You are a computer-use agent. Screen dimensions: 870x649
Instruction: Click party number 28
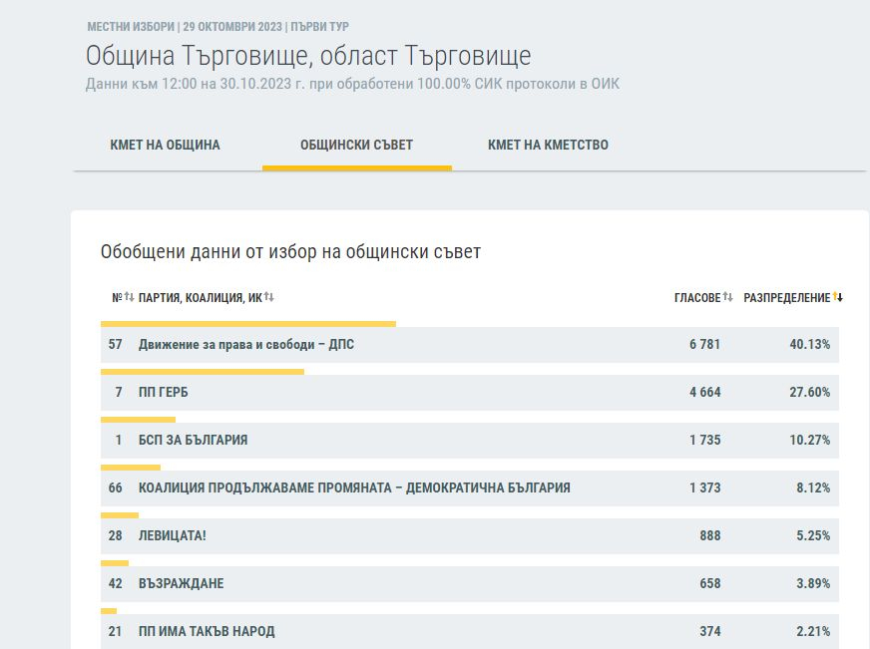click(115, 536)
